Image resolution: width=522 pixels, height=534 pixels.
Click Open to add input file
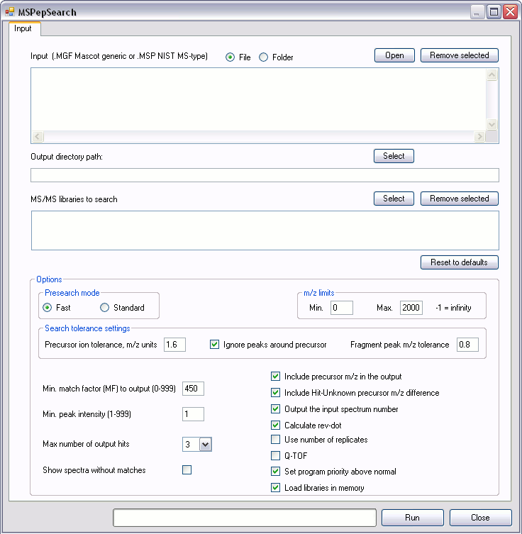point(394,55)
